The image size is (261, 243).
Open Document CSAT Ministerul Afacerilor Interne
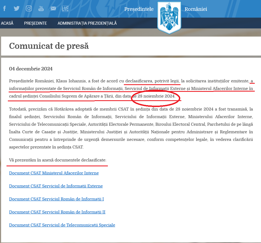(54, 173)
